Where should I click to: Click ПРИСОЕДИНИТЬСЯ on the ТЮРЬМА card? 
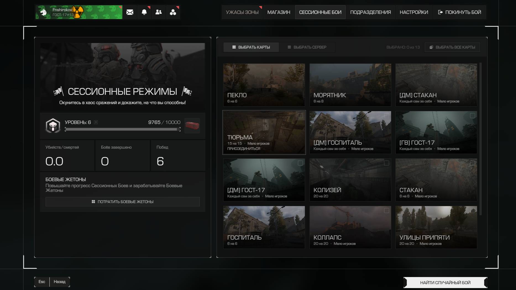[243, 149]
